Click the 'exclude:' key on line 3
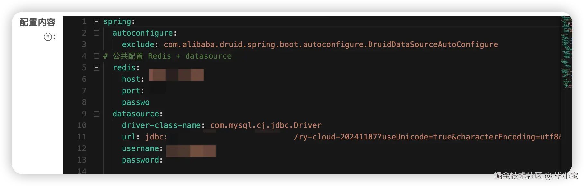The image size is (584, 186). (140, 45)
